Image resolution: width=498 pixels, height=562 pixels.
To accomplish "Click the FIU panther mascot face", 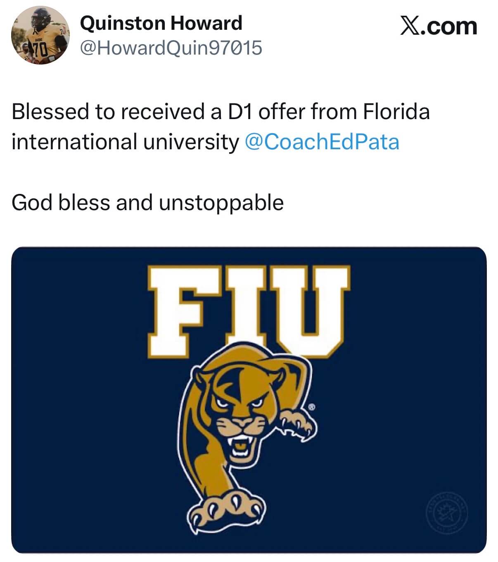I will tap(240, 414).
